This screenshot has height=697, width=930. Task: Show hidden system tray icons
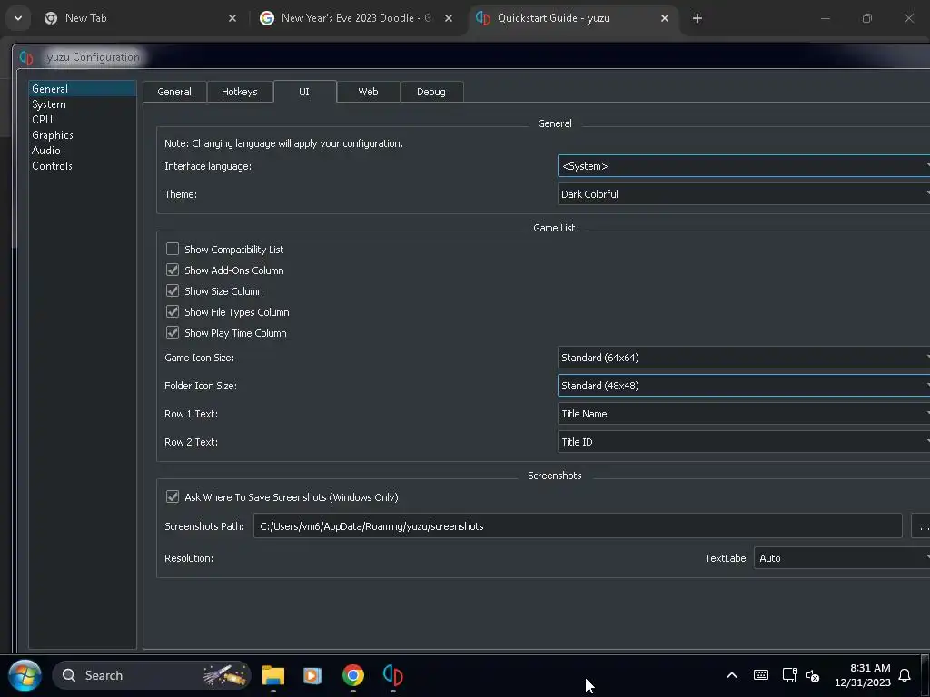[x=732, y=675]
